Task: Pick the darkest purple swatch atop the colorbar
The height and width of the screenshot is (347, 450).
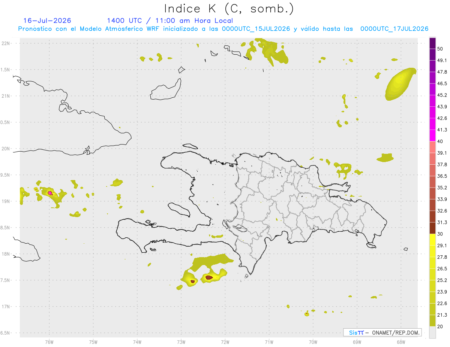Action: [x=432, y=43]
